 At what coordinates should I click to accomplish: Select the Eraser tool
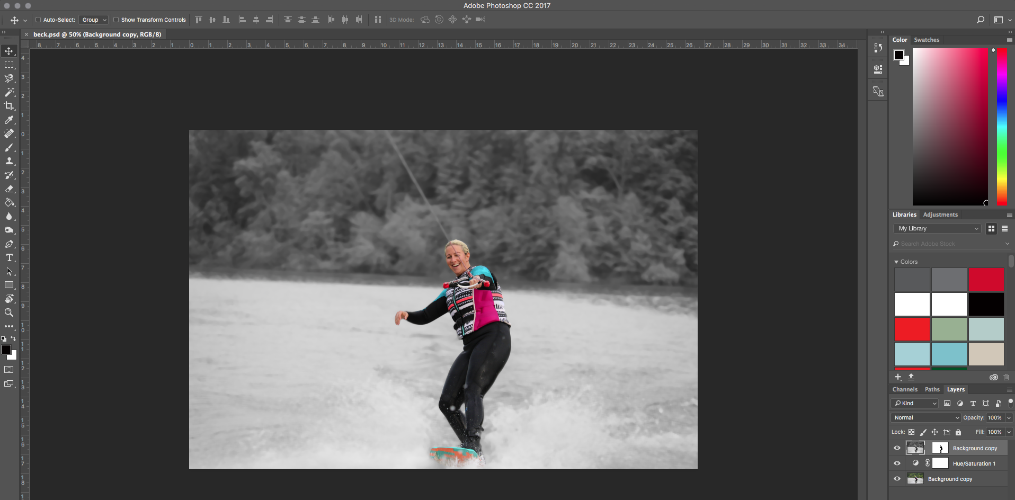pyautogui.click(x=9, y=189)
